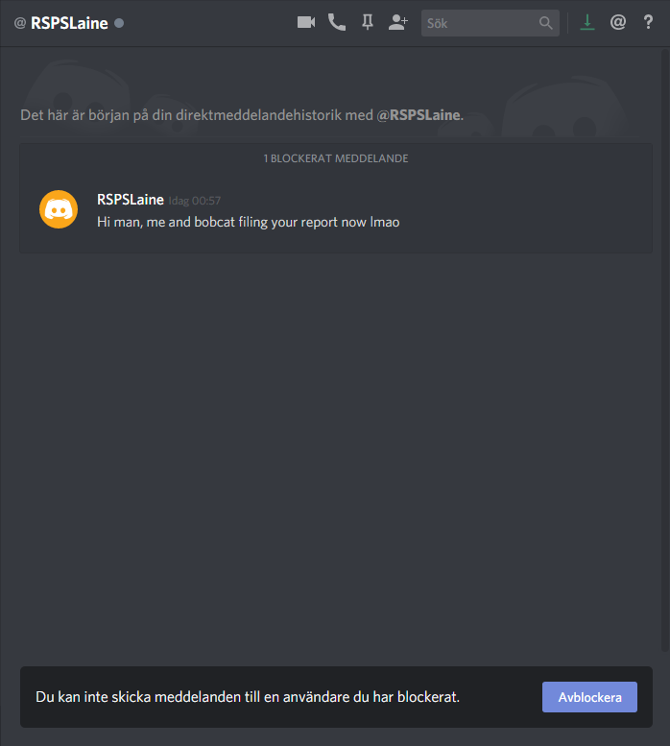Collapse the 1 BLOCKERAT MEDDELANDE section
The height and width of the screenshot is (746, 670).
pos(336,158)
